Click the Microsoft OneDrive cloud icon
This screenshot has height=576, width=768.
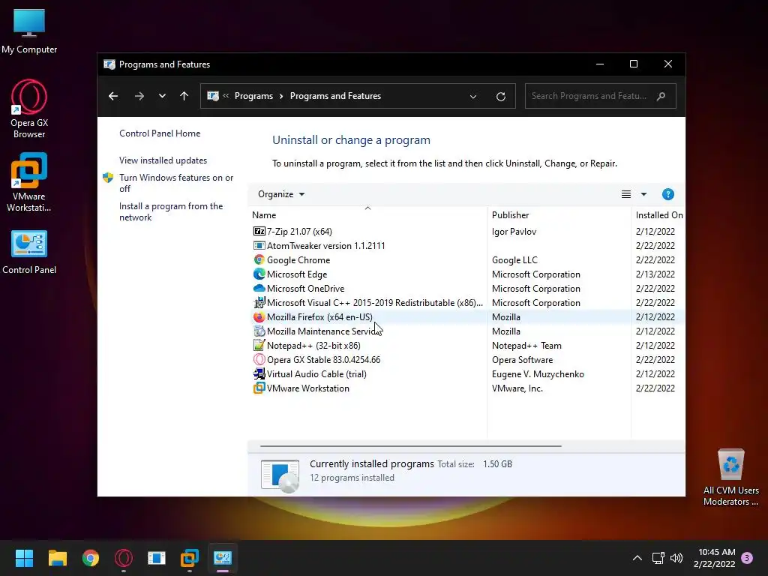[x=259, y=288]
